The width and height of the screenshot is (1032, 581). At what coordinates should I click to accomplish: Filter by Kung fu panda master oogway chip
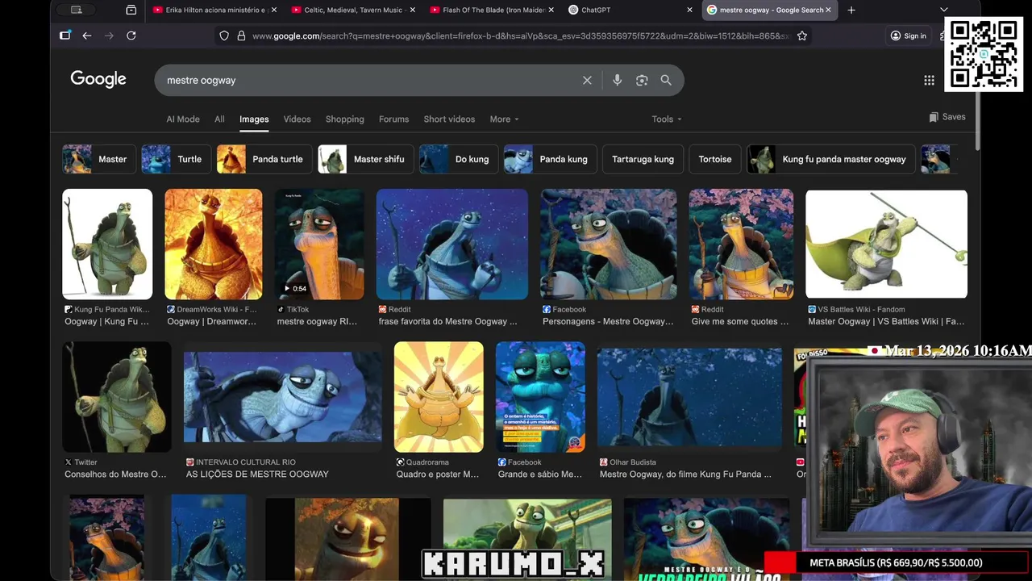(x=831, y=159)
